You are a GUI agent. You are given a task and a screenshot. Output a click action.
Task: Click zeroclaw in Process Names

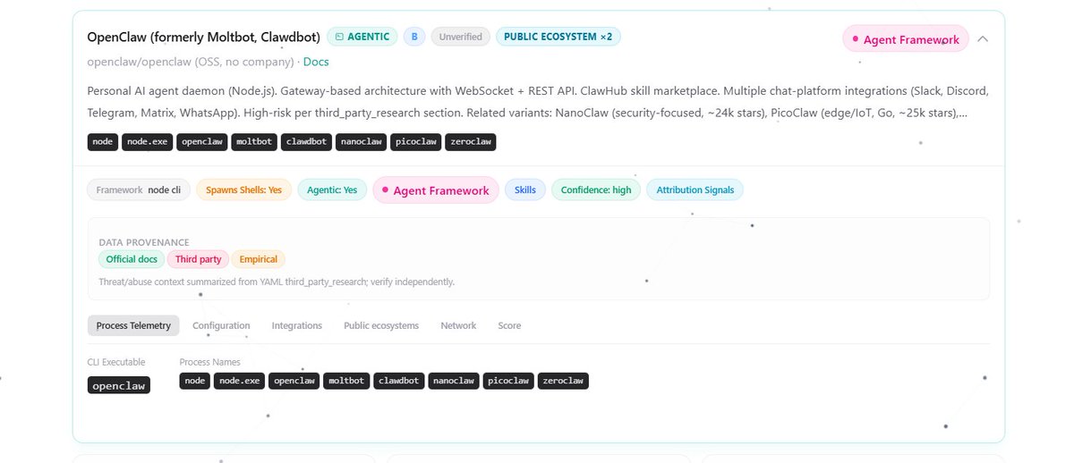(x=564, y=381)
